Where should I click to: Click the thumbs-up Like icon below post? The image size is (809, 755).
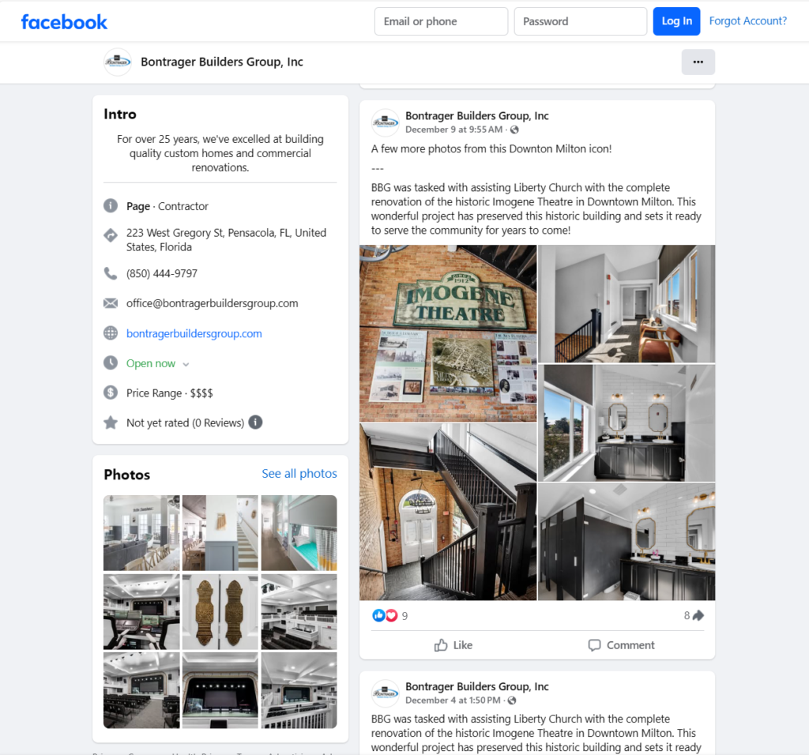click(441, 645)
